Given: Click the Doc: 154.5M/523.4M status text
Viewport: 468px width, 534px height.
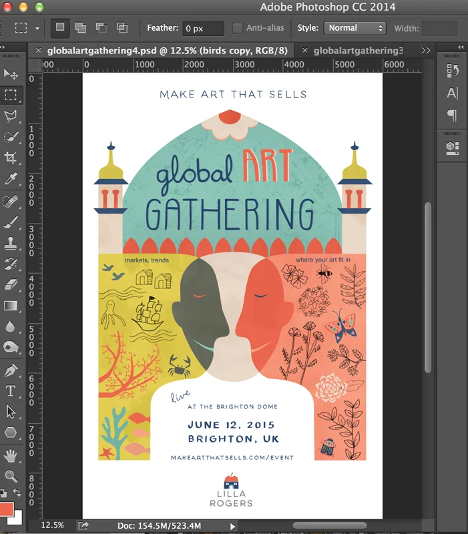Looking at the screenshot, I should click(159, 525).
